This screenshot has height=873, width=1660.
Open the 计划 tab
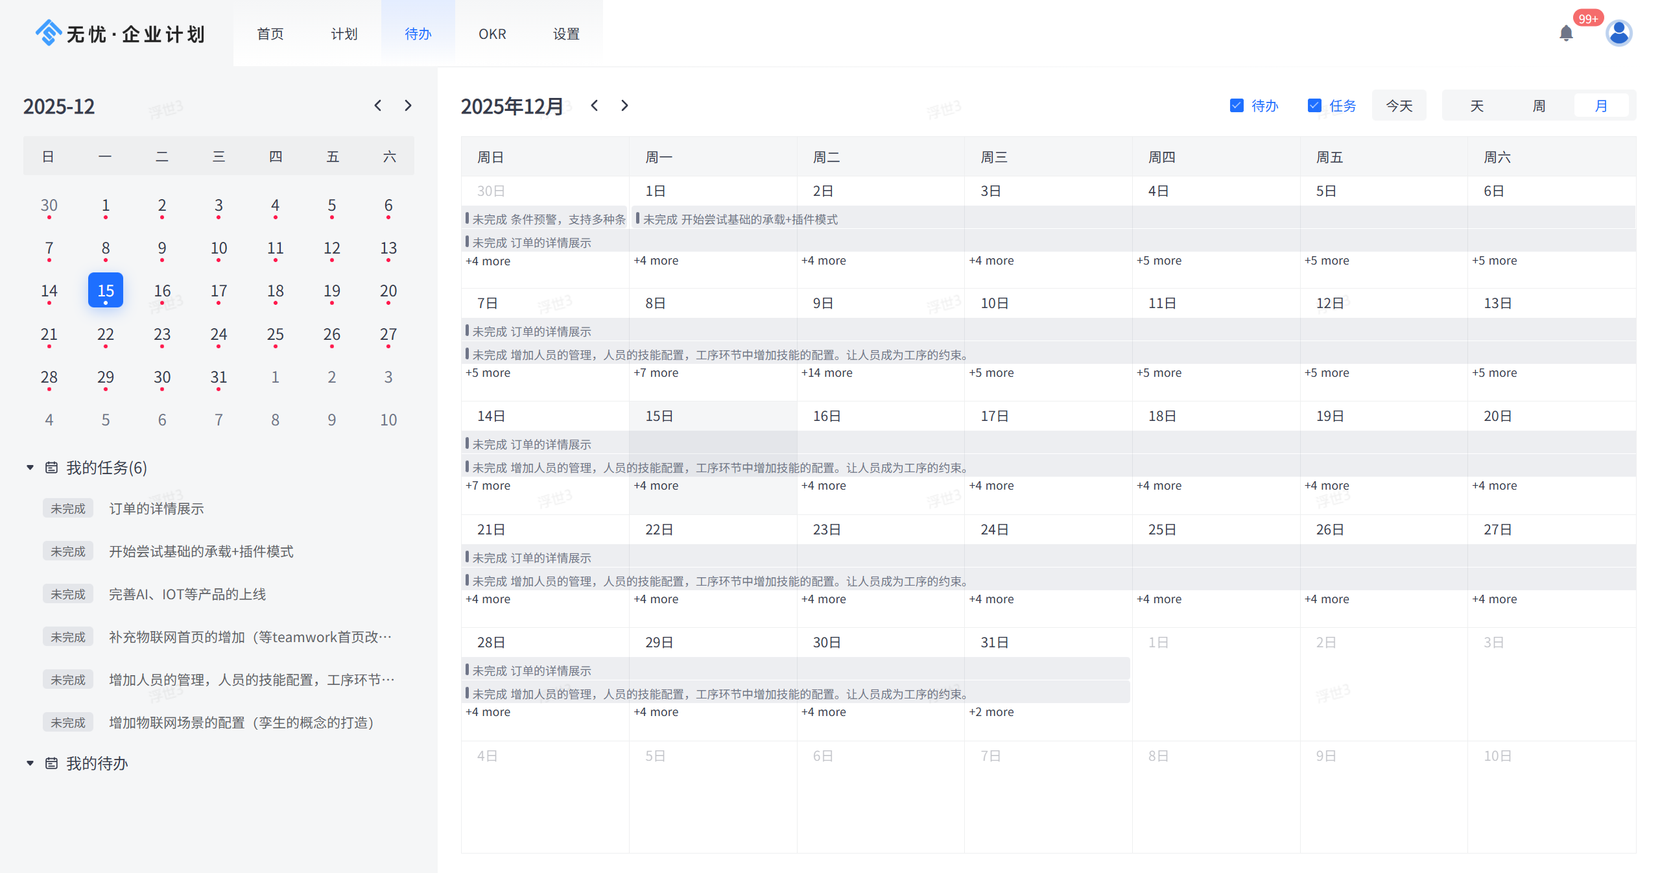(x=344, y=34)
